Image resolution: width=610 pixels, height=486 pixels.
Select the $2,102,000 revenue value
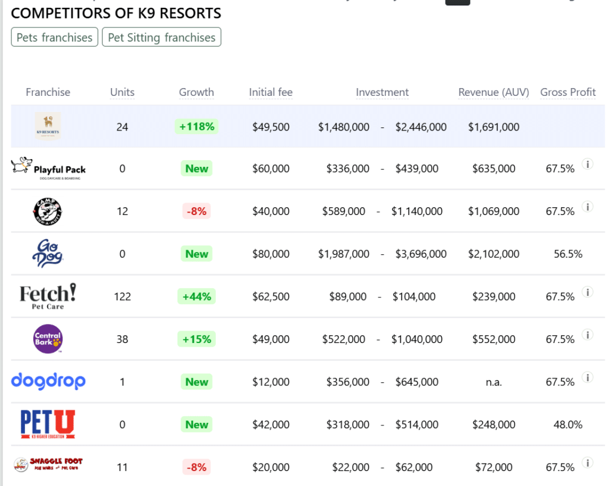494,254
